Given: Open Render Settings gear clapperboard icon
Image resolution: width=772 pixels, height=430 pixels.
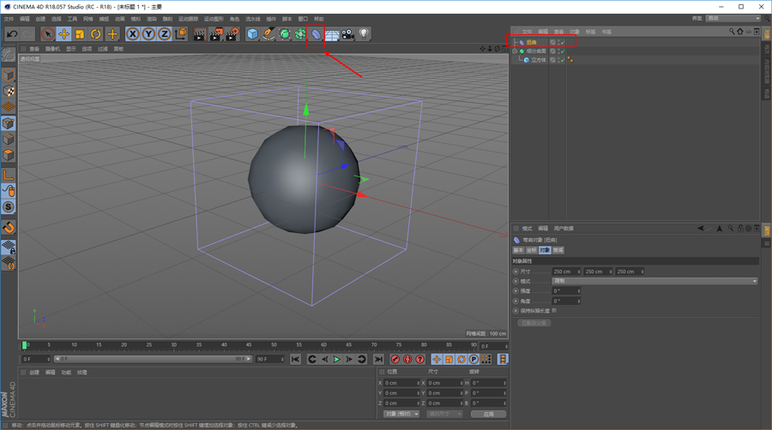Looking at the screenshot, I should (x=232, y=34).
